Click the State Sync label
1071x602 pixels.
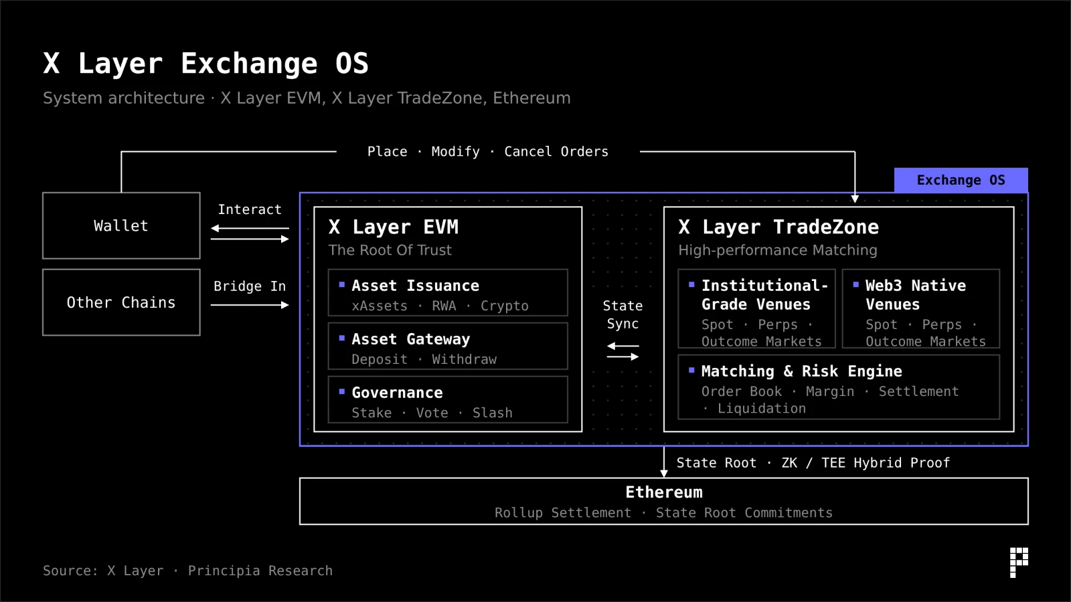click(623, 314)
